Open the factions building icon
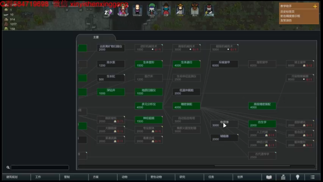This screenshot has height=182, width=323. tap(283, 177)
